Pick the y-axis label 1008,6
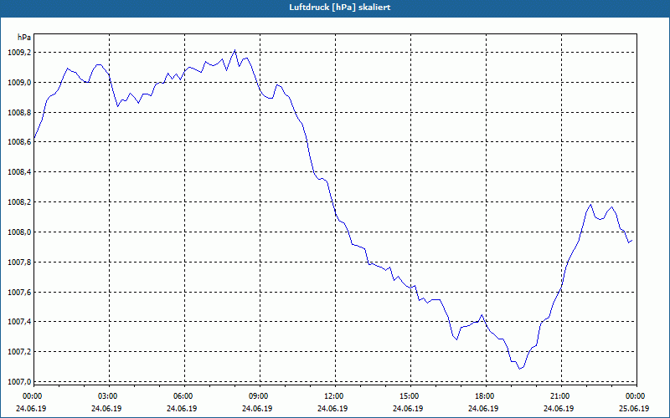 click(x=19, y=142)
